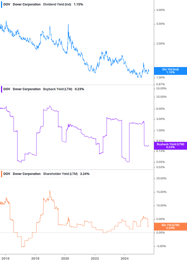Viewport: 187px width, 262px height.
Task: Select the blue Div Yld (Ind) 1.15% value tag
Action: coord(171,71)
